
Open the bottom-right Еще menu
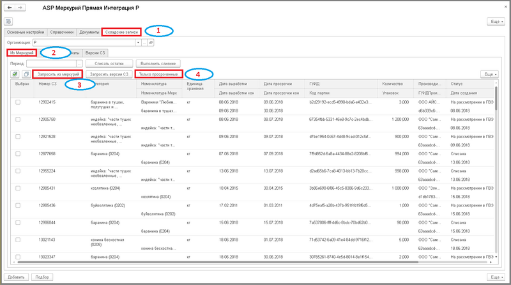[x=496, y=277]
